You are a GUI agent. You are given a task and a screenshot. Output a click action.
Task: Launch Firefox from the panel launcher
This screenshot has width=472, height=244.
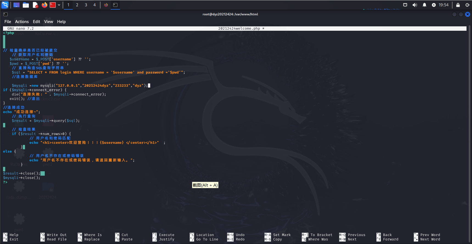tap(44, 5)
